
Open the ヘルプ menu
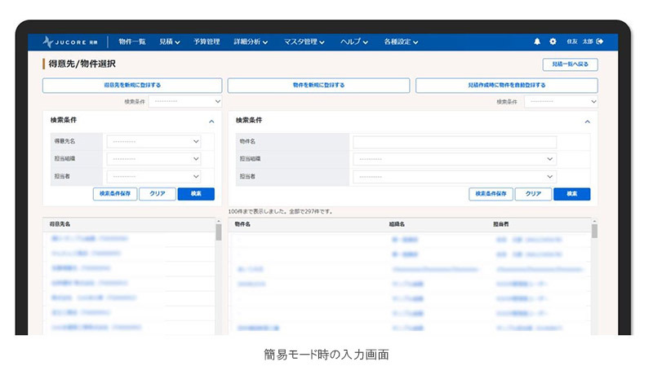coord(354,42)
